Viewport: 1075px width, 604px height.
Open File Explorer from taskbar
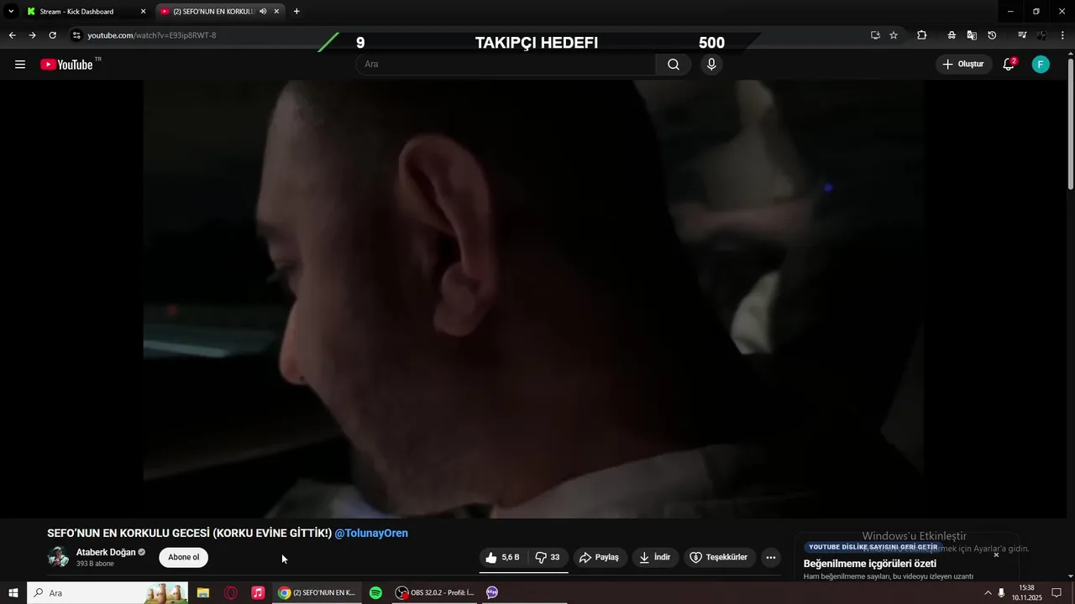click(x=203, y=592)
